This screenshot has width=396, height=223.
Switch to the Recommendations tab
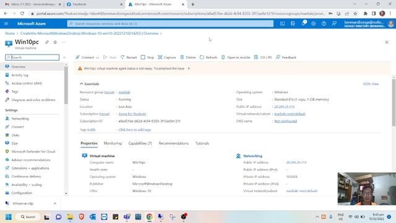point(173,143)
